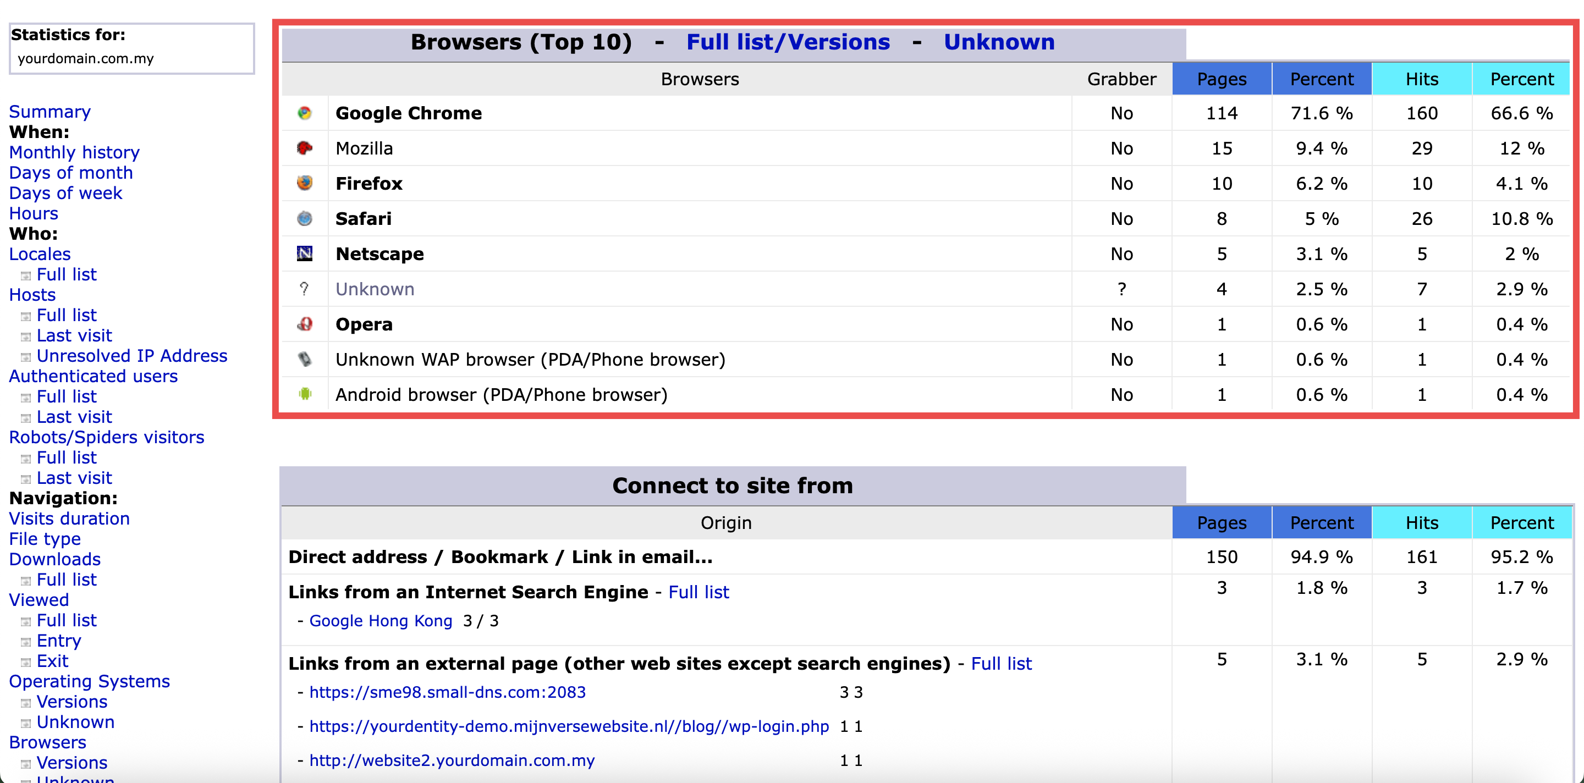Go to Summary in sidebar
The width and height of the screenshot is (1584, 783).
[x=50, y=112]
